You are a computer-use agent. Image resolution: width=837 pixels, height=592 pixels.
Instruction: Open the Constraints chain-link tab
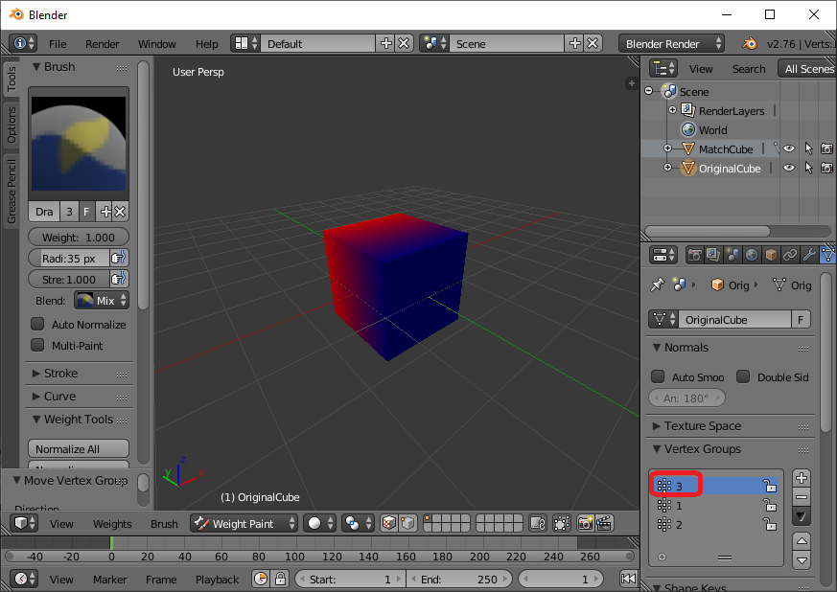point(789,256)
